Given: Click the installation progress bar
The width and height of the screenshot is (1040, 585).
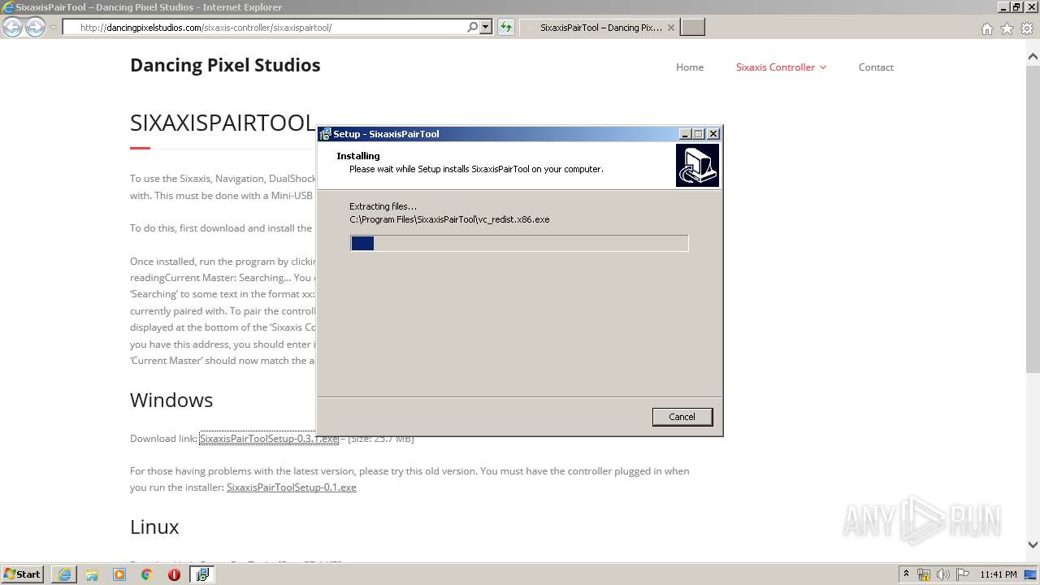Looking at the screenshot, I should 519,243.
